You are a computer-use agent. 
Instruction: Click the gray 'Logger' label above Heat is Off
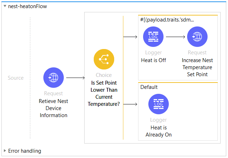[x=153, y=53]
